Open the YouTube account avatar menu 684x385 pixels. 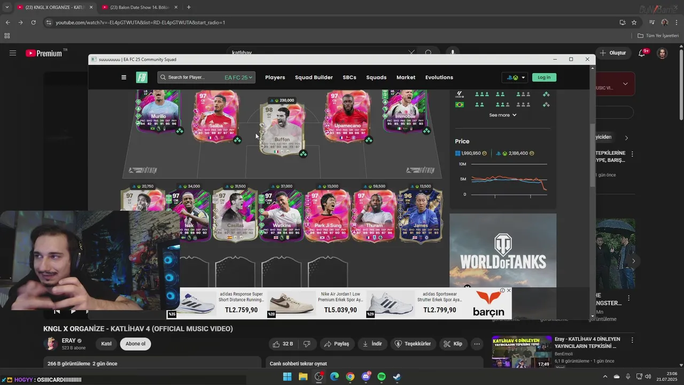[662, 53]
